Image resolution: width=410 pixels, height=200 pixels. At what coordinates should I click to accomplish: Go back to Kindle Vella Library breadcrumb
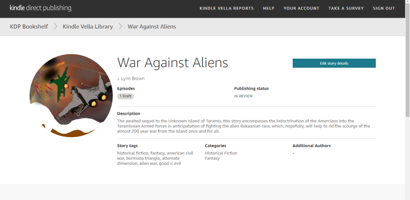[x=88, y=27]
